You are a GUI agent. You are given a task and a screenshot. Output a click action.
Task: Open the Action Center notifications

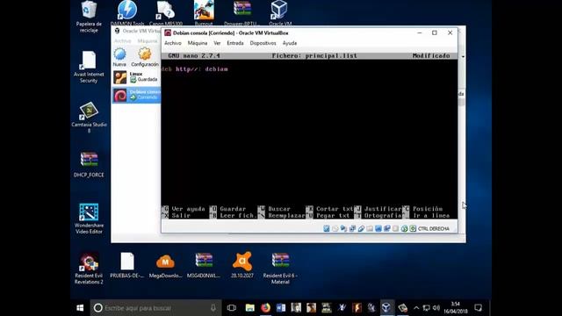(478, 308)
